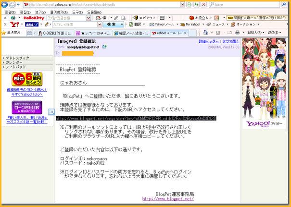This screenshot has width=291, height=207.
Task: Expand ノートパッド in the sidebar
Action: tap(27, 67)
